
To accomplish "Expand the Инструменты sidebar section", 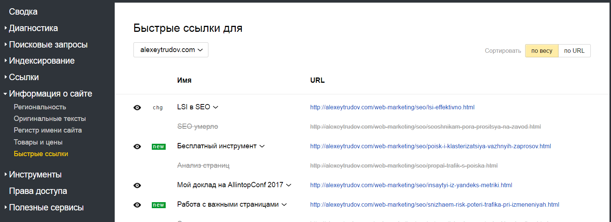I will [35, 174].
